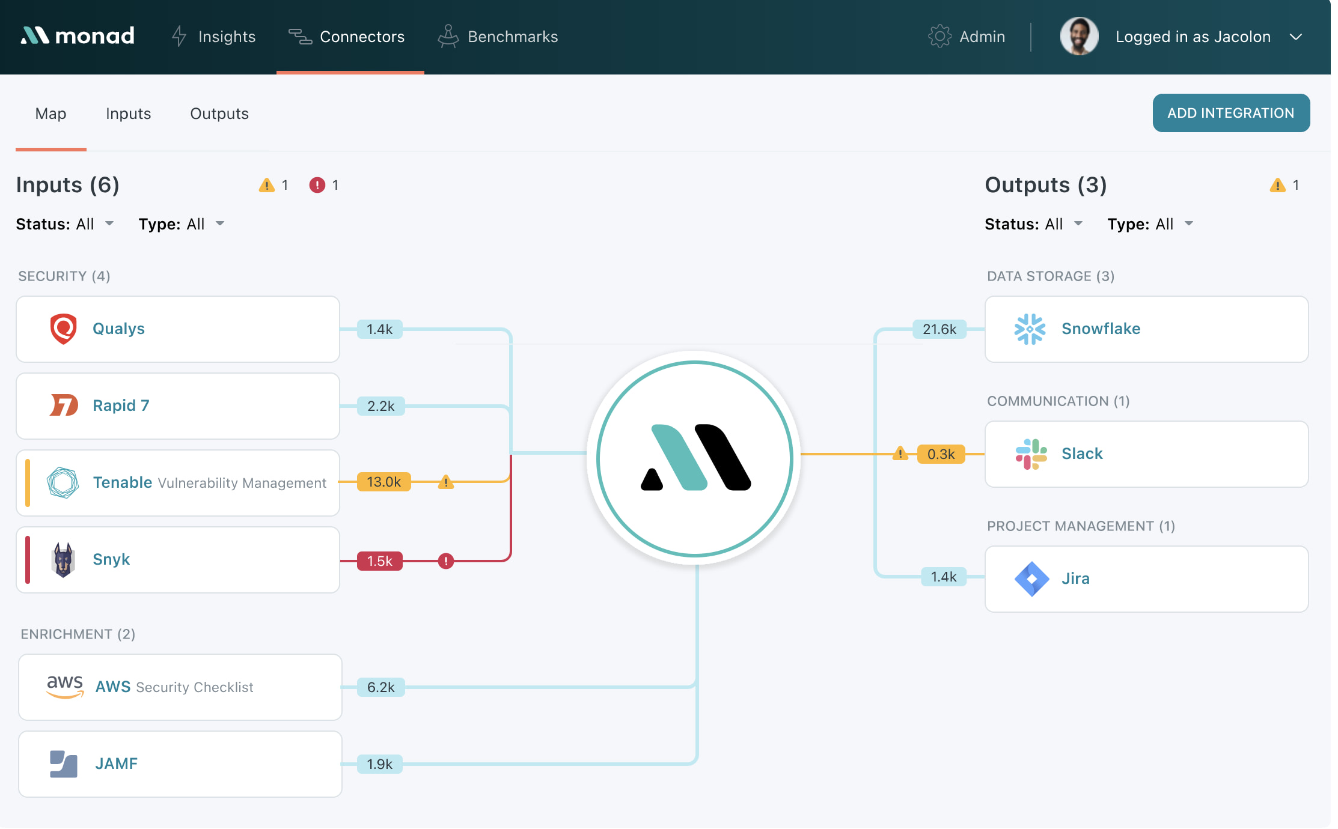Screen dimensions: 1338x829
Task: Open the Qualys connector link
Action: click(x=118, y=329)
